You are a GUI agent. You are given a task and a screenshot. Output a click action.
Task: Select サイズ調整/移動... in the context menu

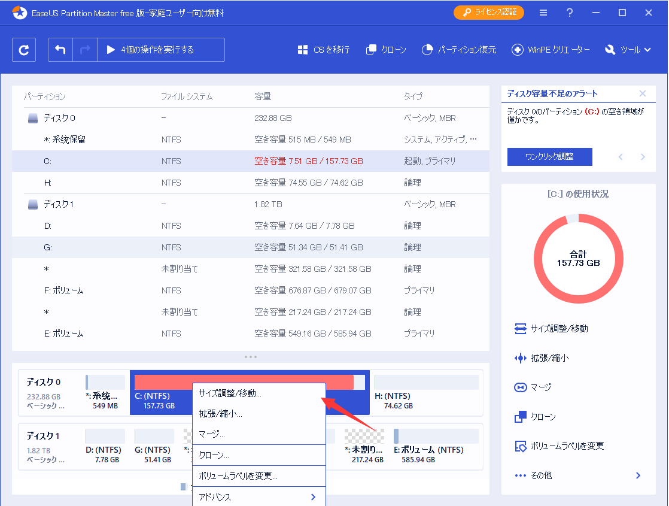[x=259, y=393]
